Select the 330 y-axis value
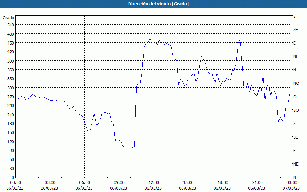 11,79
